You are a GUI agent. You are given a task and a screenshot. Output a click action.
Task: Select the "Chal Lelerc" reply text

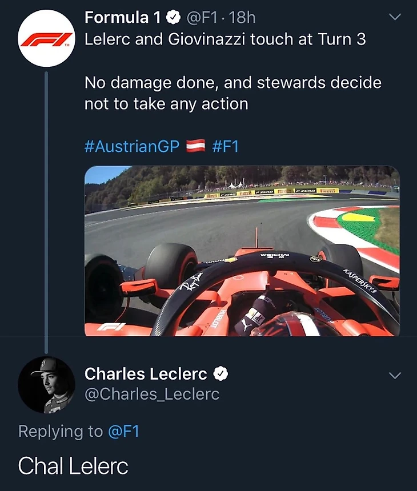pos(73,466)
